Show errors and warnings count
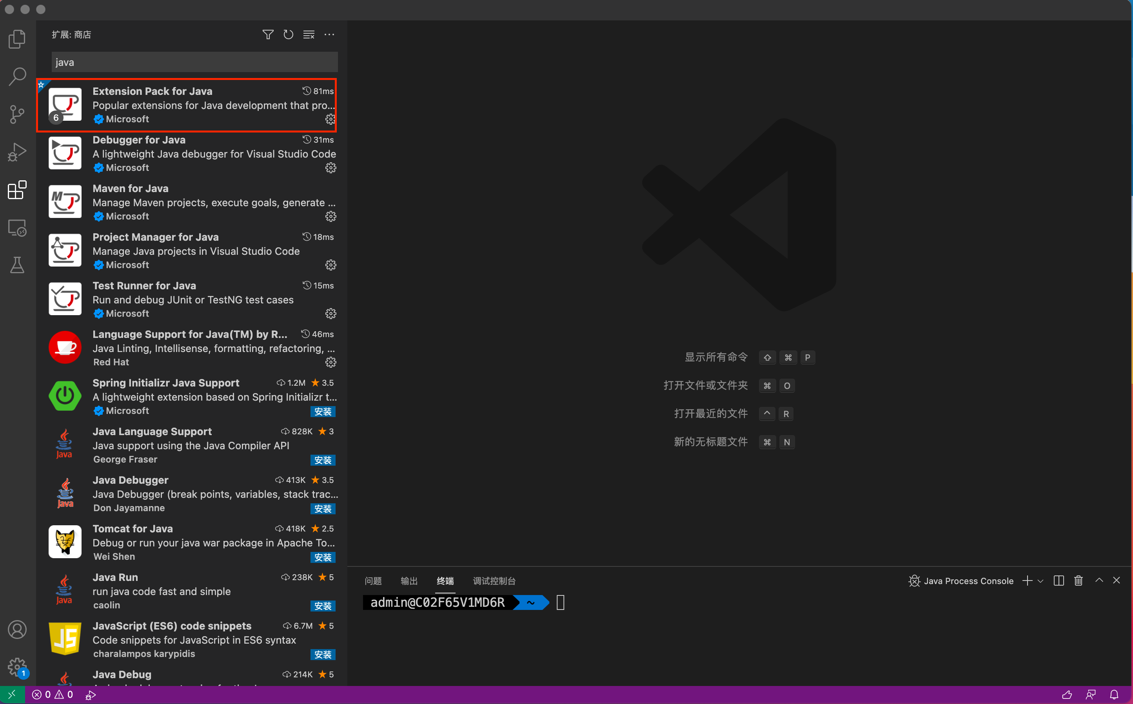 point(53,695)
